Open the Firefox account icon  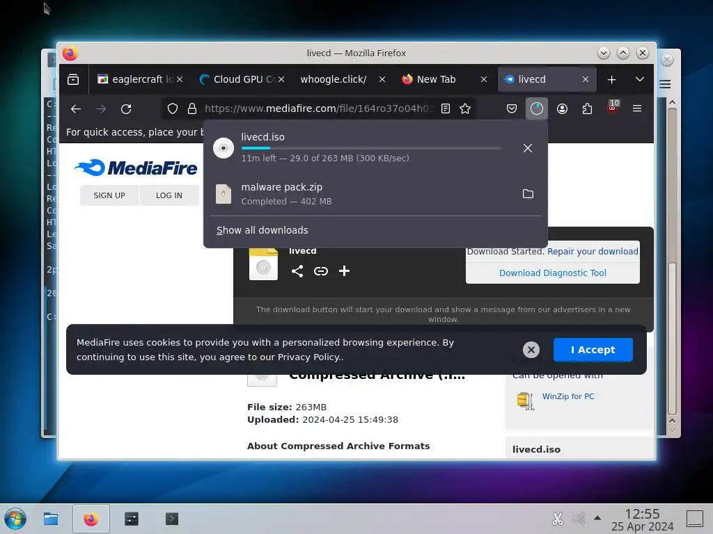click(x=562, y=108)
